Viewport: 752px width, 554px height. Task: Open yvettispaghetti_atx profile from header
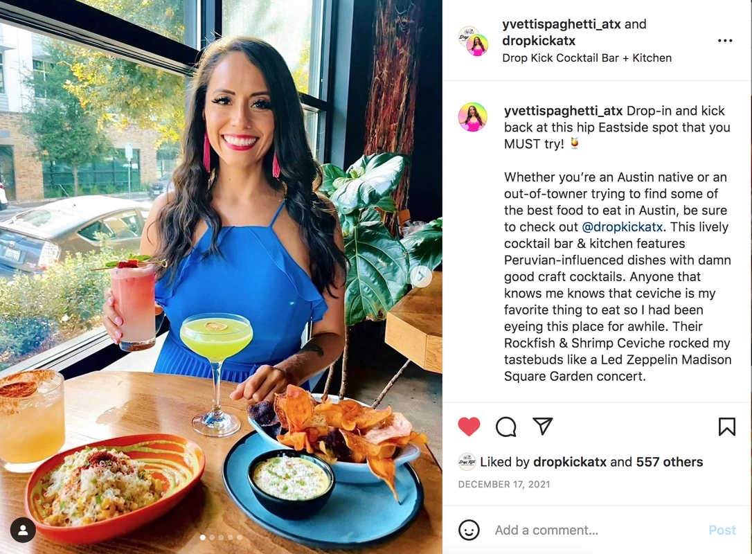click(561, 24)
